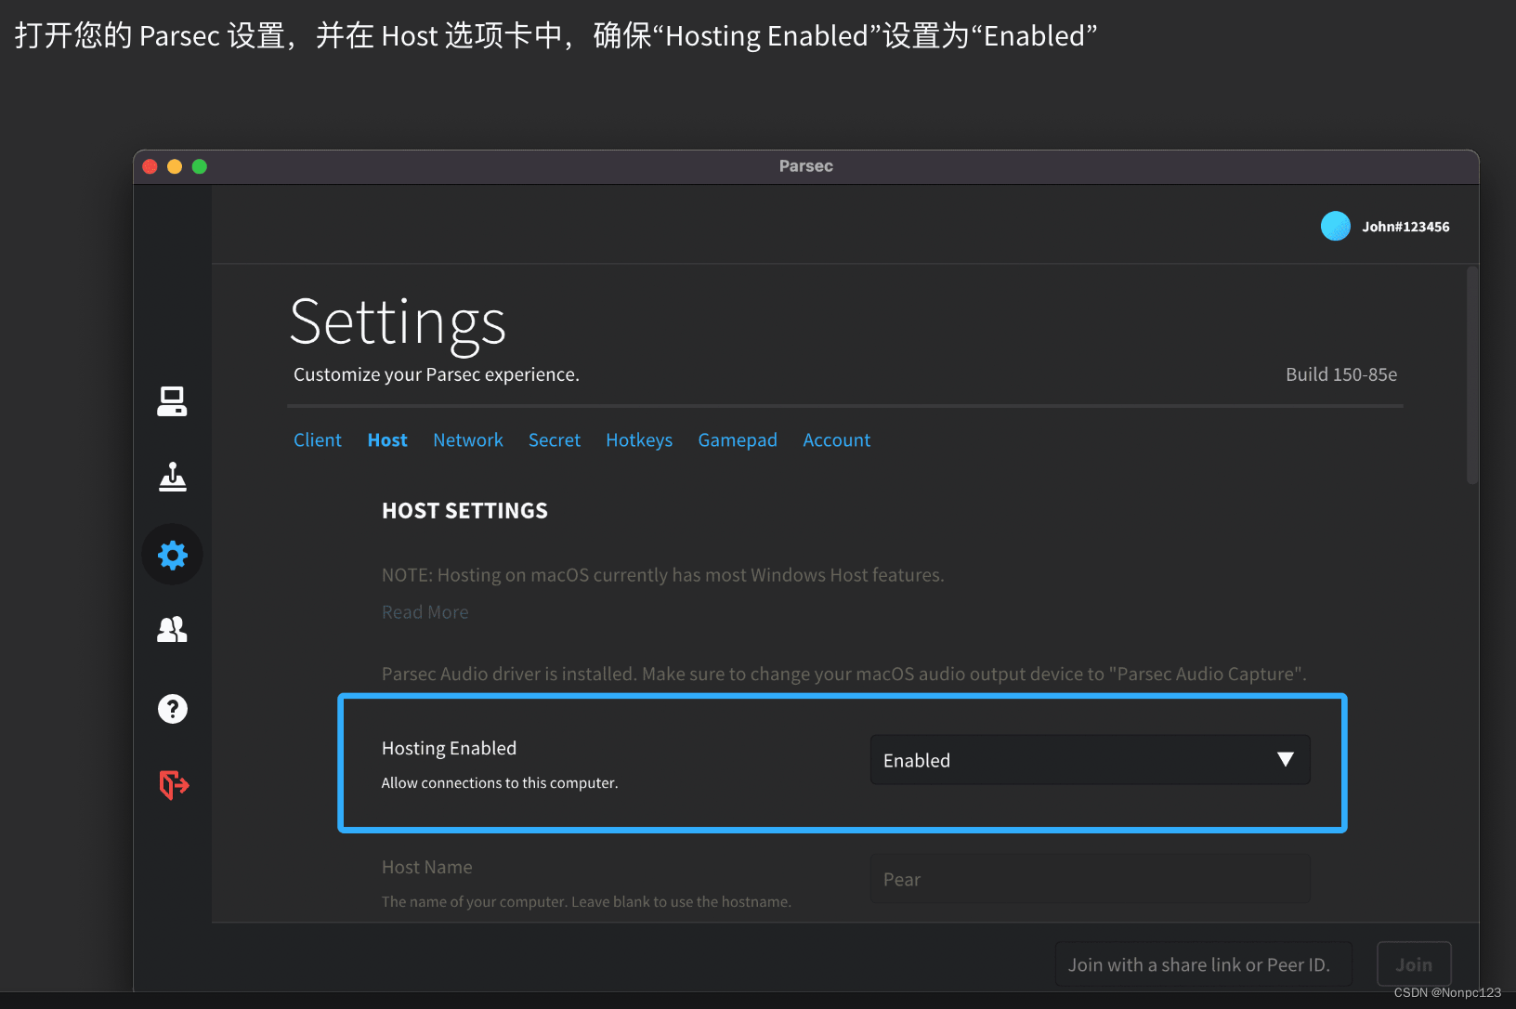Switch to the Client tab
This screenshot has height=1009, width=1516.
pos(318,440)
